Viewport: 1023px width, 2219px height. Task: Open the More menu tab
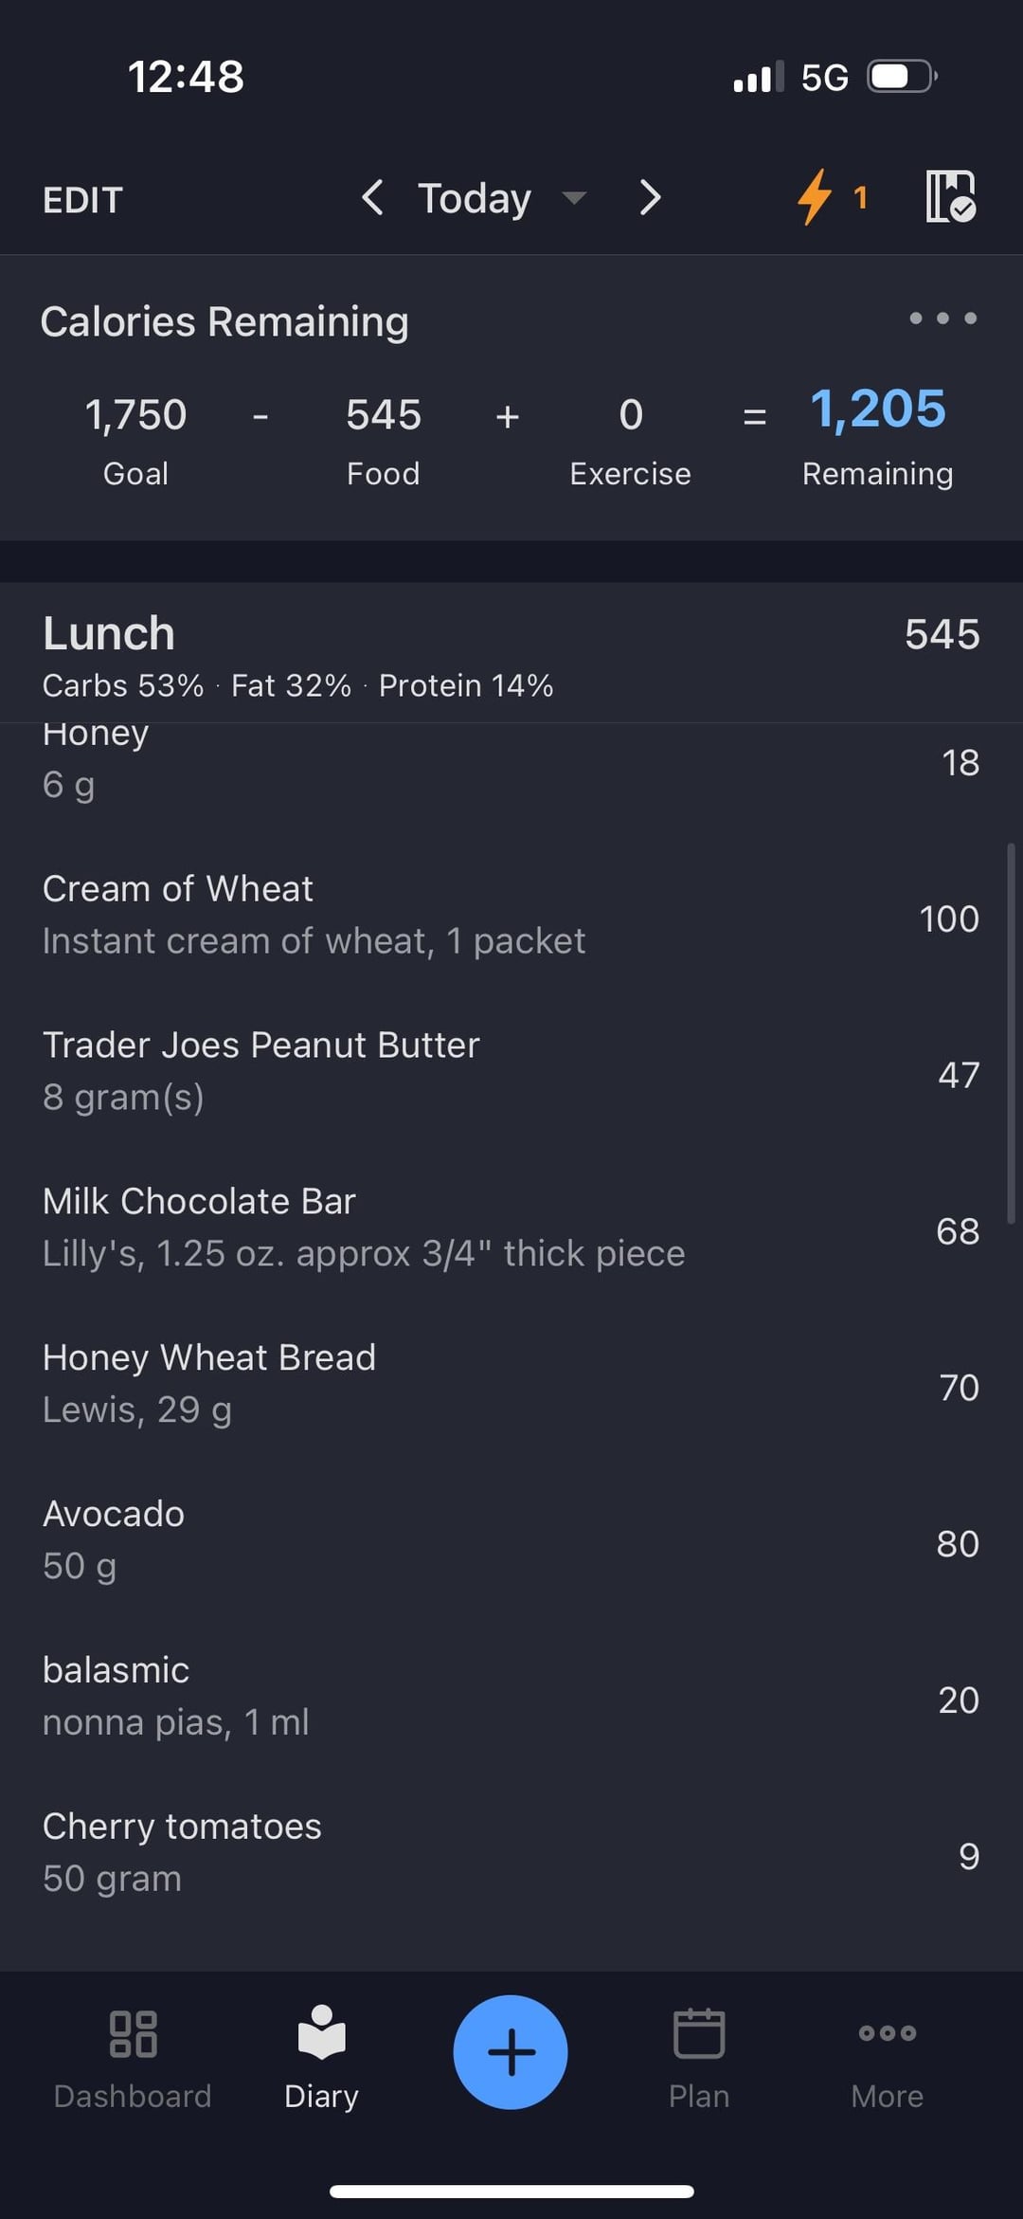pos(887,2053)
